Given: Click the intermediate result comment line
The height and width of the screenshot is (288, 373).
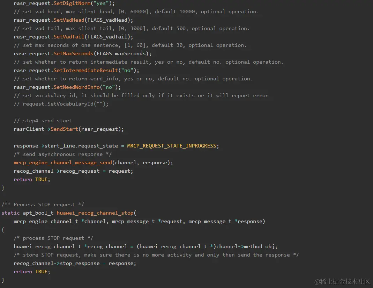Looking at the screenshot, I should [148, 62].
